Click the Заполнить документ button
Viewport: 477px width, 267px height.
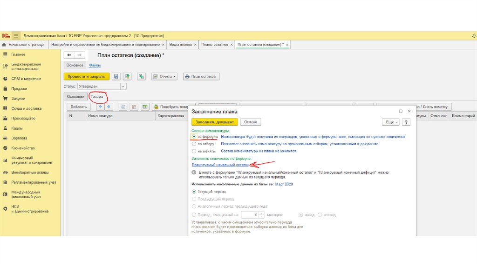click(215, 122)
